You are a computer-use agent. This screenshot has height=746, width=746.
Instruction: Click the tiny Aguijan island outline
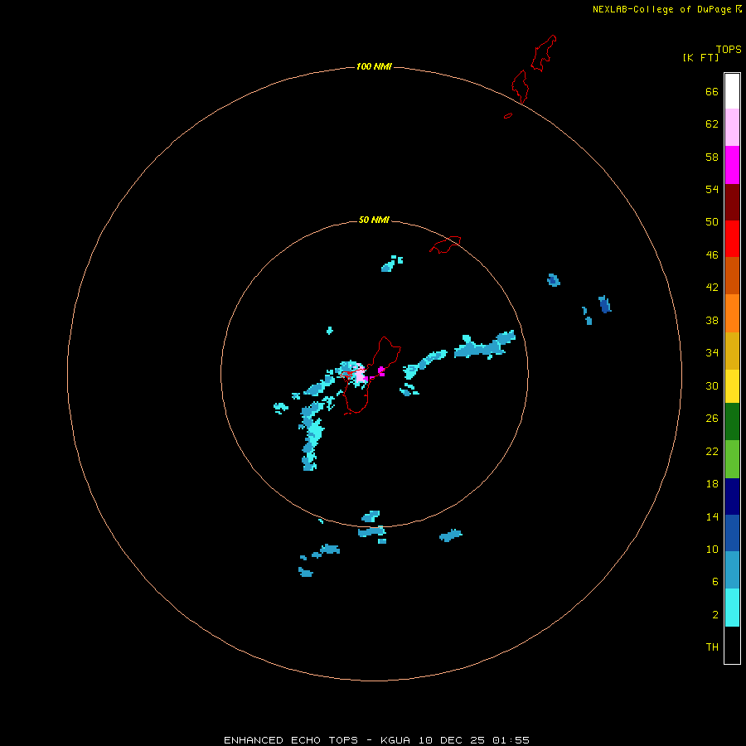(508, 115)
